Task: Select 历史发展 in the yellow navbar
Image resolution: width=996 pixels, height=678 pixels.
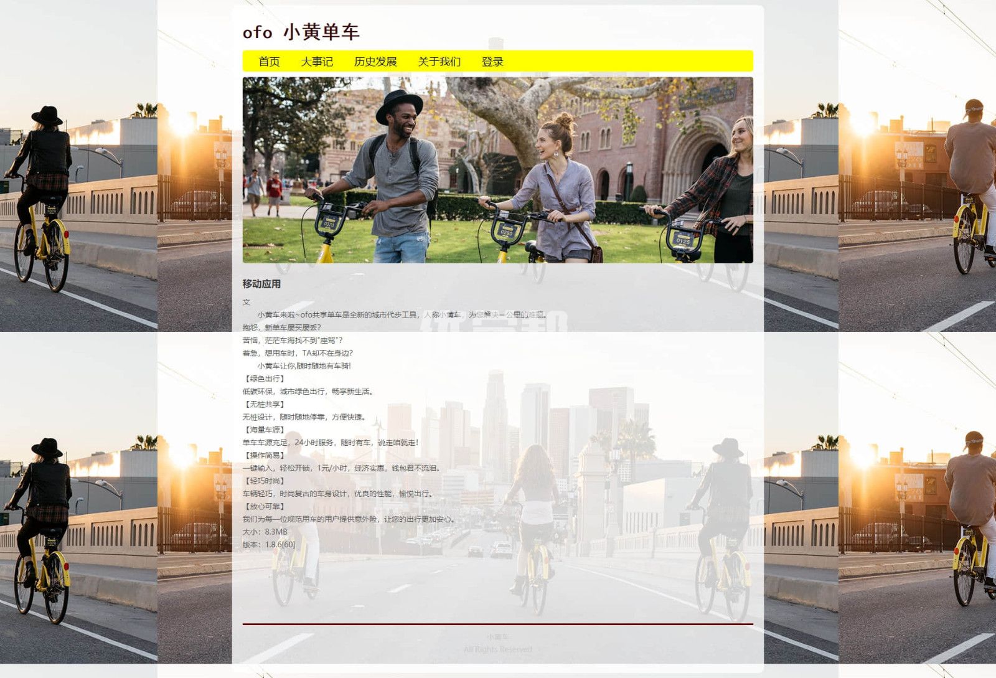Action: [x=375, y=62]
